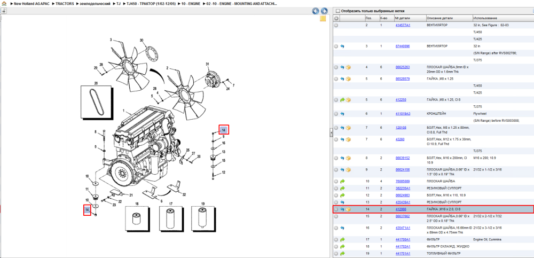Click package box icon for part 86625263

pos(348,67)
